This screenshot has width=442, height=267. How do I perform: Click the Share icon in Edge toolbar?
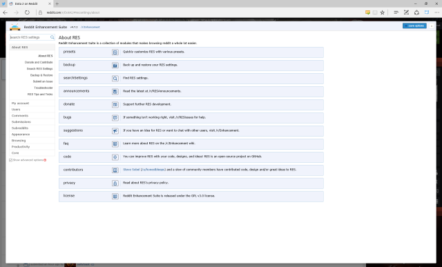[416, 12]
